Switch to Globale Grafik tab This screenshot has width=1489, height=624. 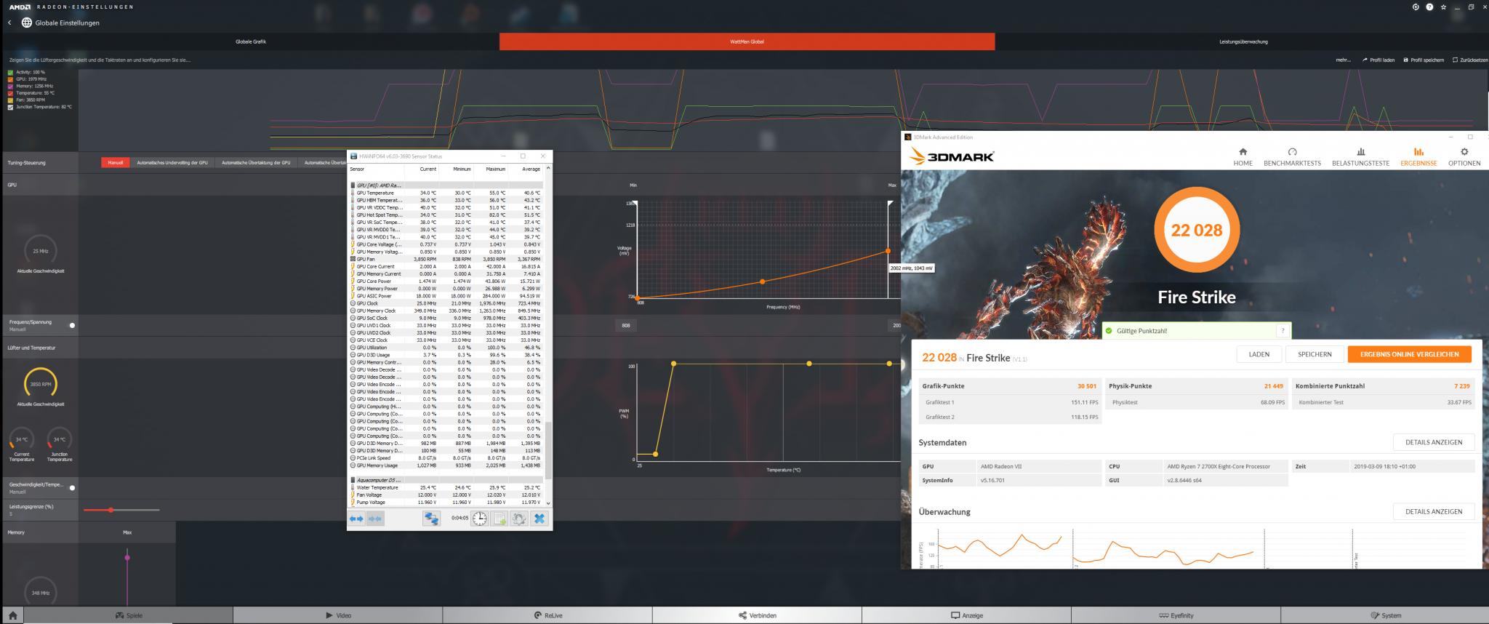pos(251,41)
